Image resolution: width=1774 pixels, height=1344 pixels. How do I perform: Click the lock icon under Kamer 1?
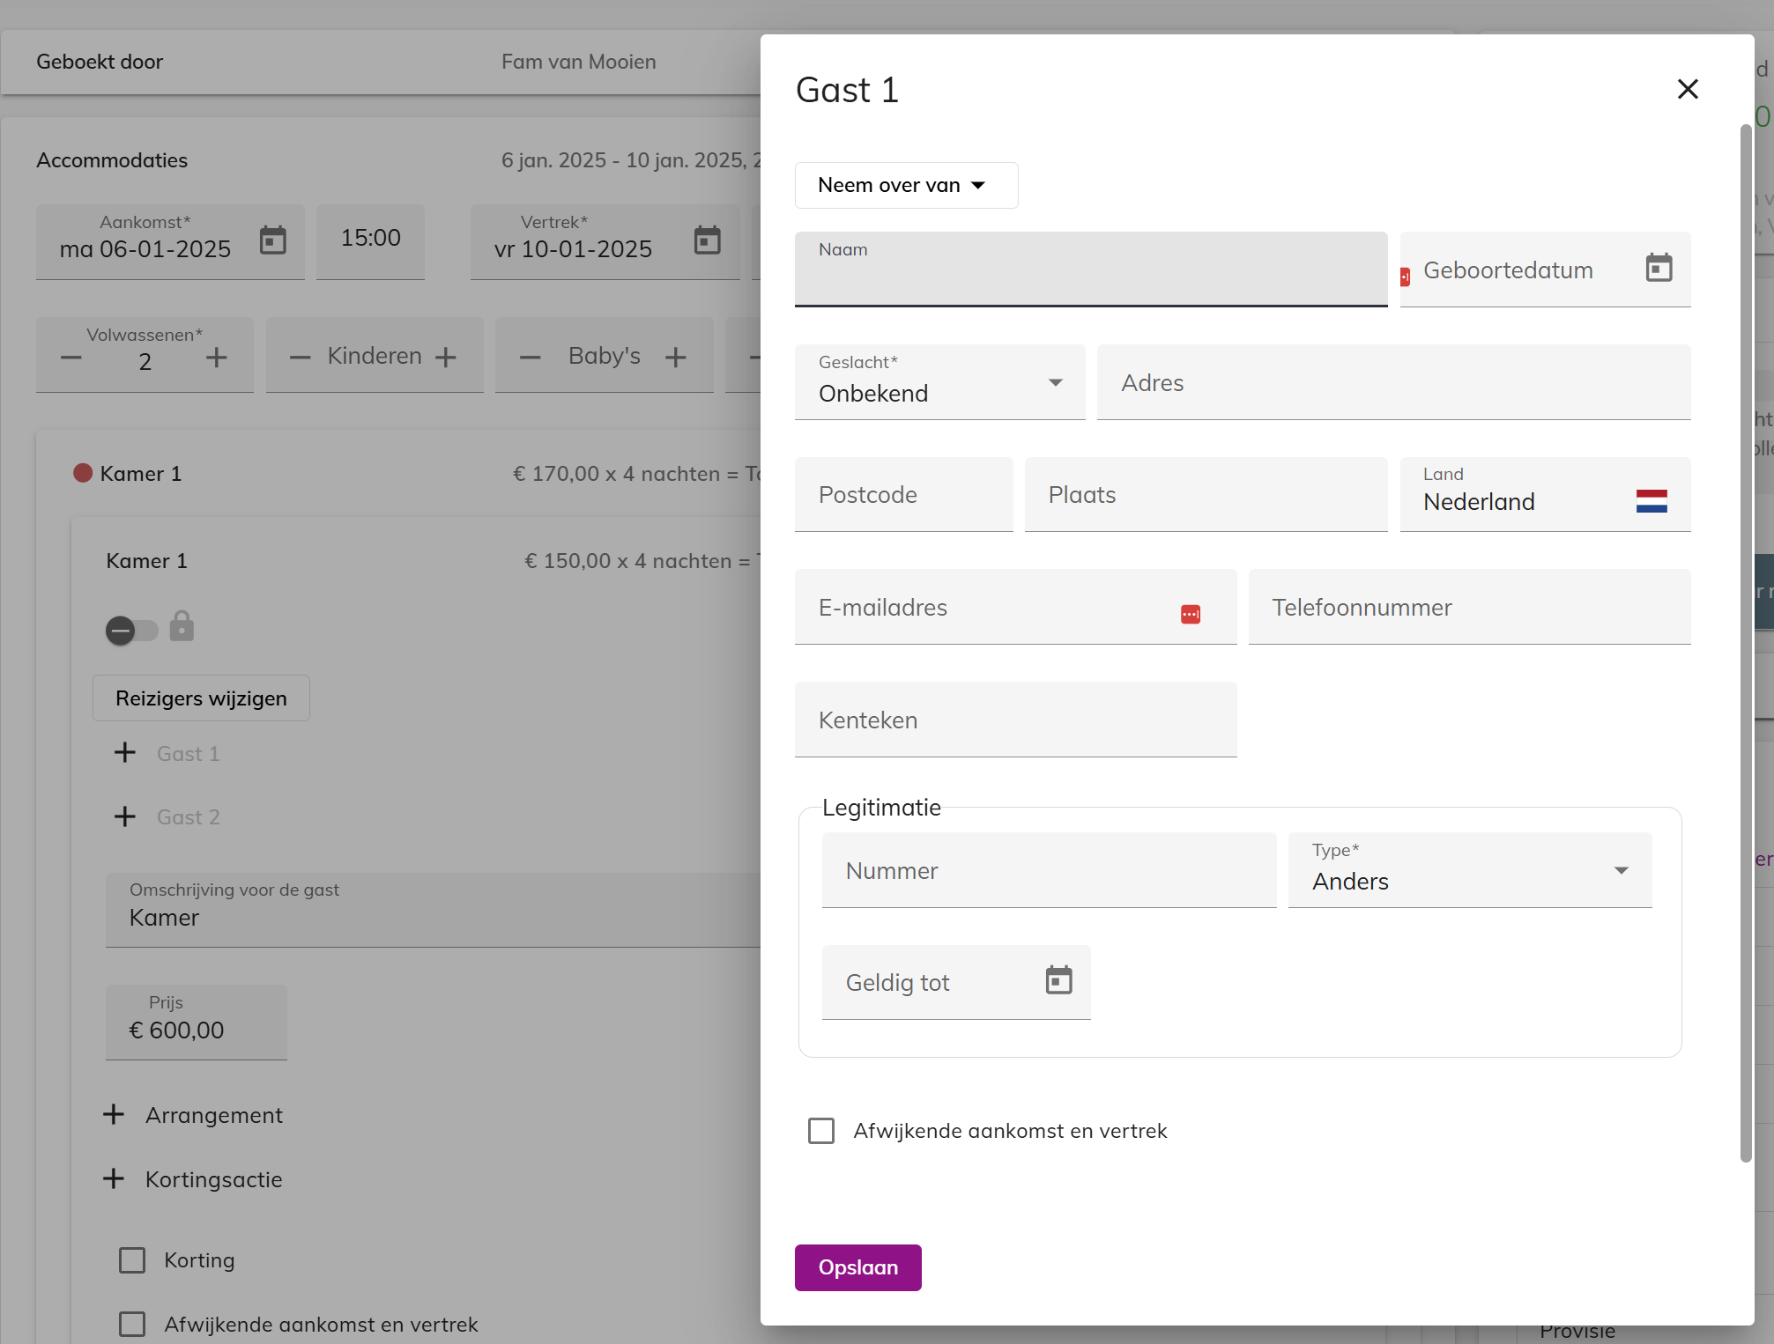tap(182, 626)
